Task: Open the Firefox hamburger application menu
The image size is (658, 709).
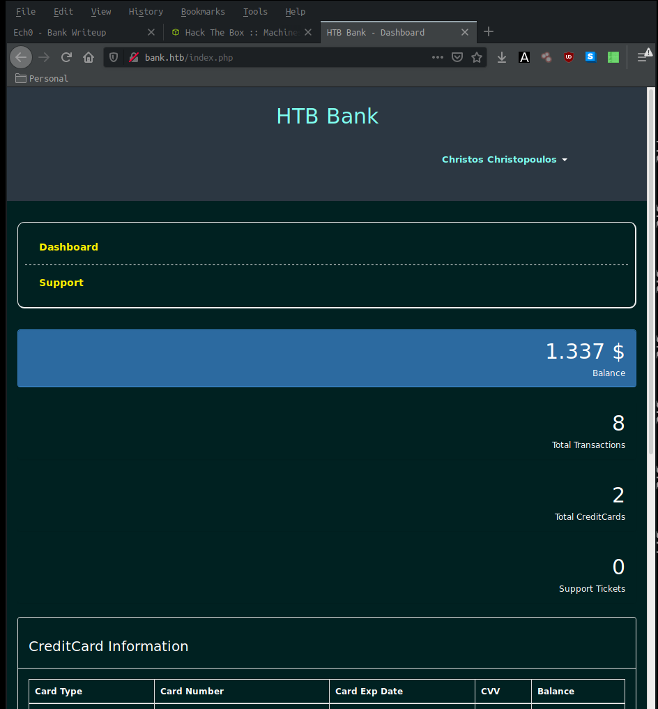Action: point(643,57)
